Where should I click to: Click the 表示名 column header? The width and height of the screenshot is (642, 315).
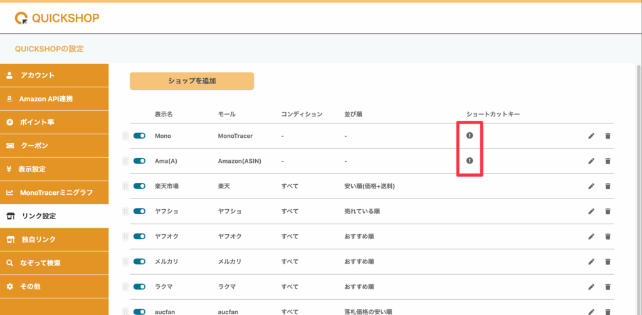click(x=164, y=114)
